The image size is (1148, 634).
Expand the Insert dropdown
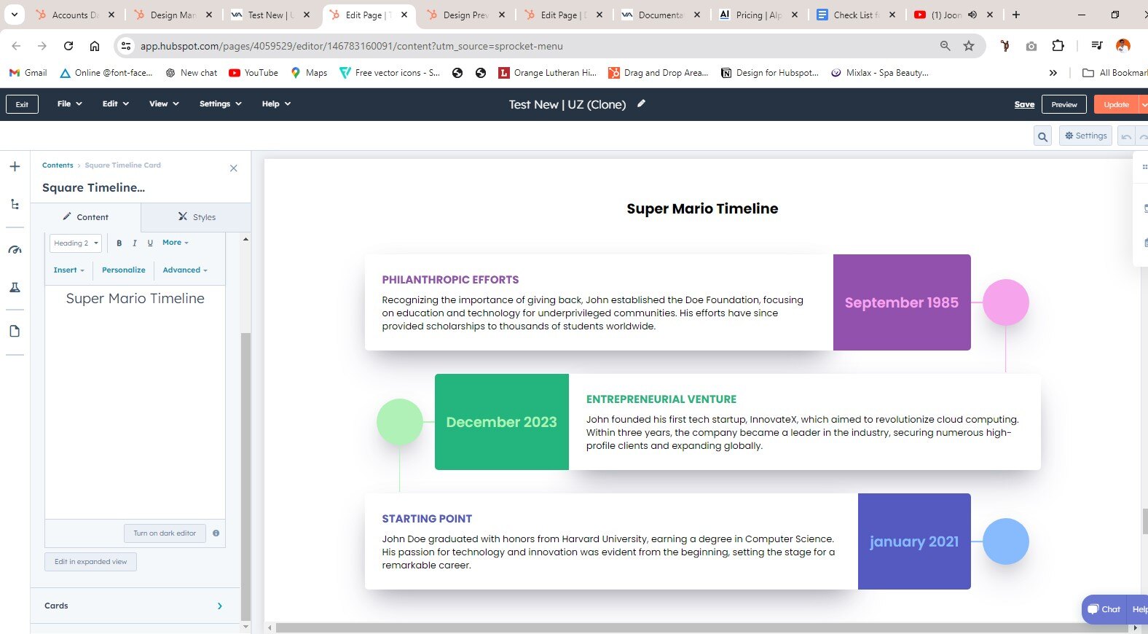coord(68,270)
